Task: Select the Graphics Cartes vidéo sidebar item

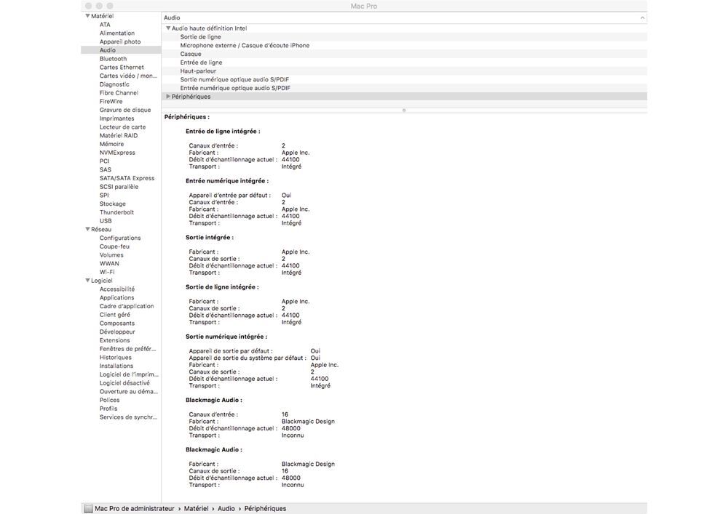Action: point(128,76)
